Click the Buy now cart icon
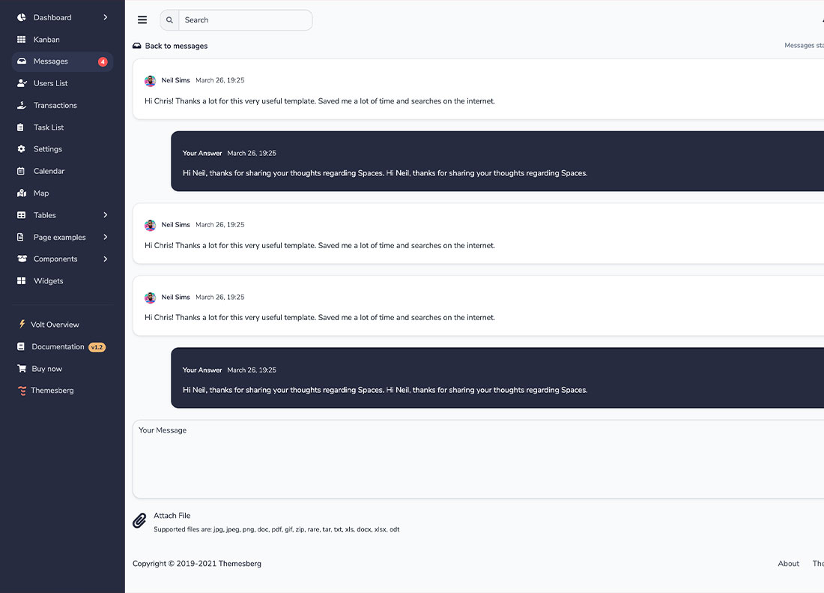This screenshot has width=824, height=593. tap(22, 369)
